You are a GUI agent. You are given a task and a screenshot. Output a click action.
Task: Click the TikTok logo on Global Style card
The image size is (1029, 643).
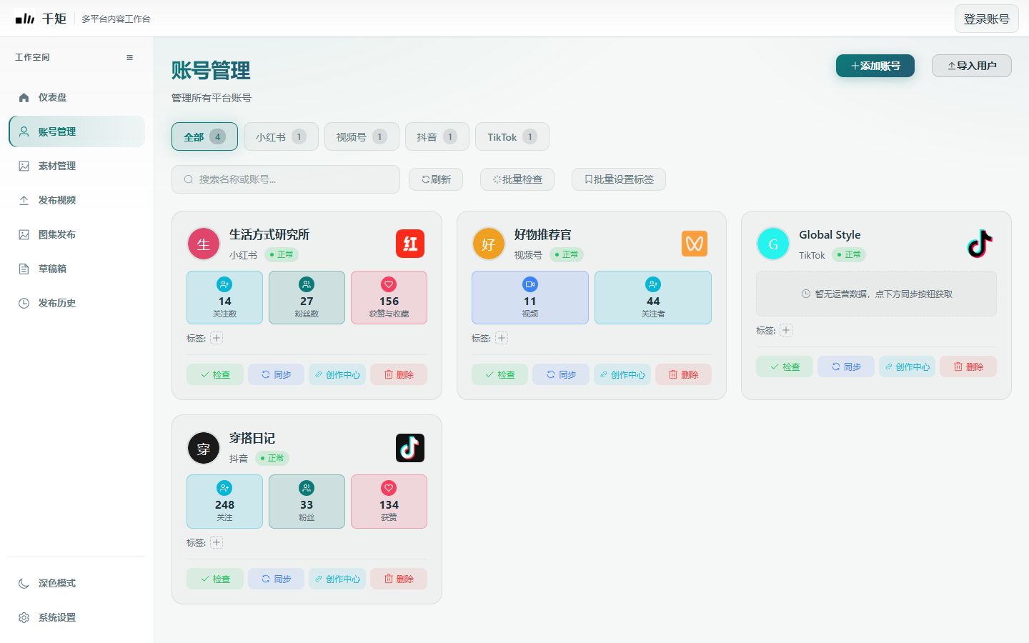pos(980,244)
